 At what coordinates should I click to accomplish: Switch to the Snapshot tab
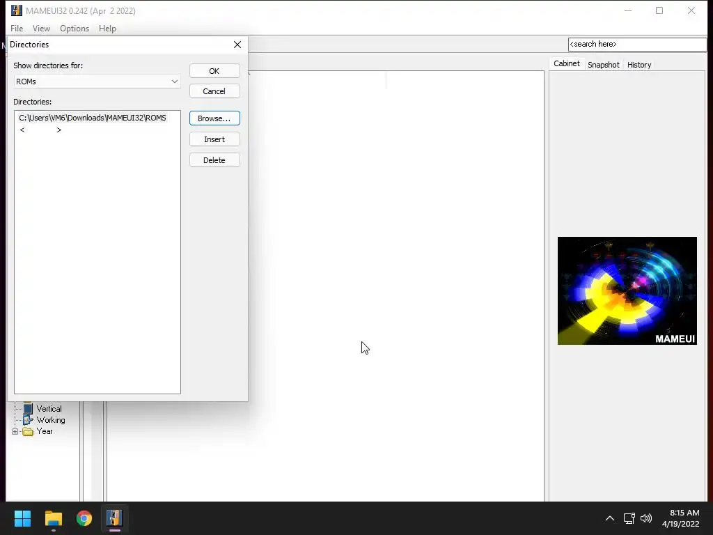tap(604, 65)
